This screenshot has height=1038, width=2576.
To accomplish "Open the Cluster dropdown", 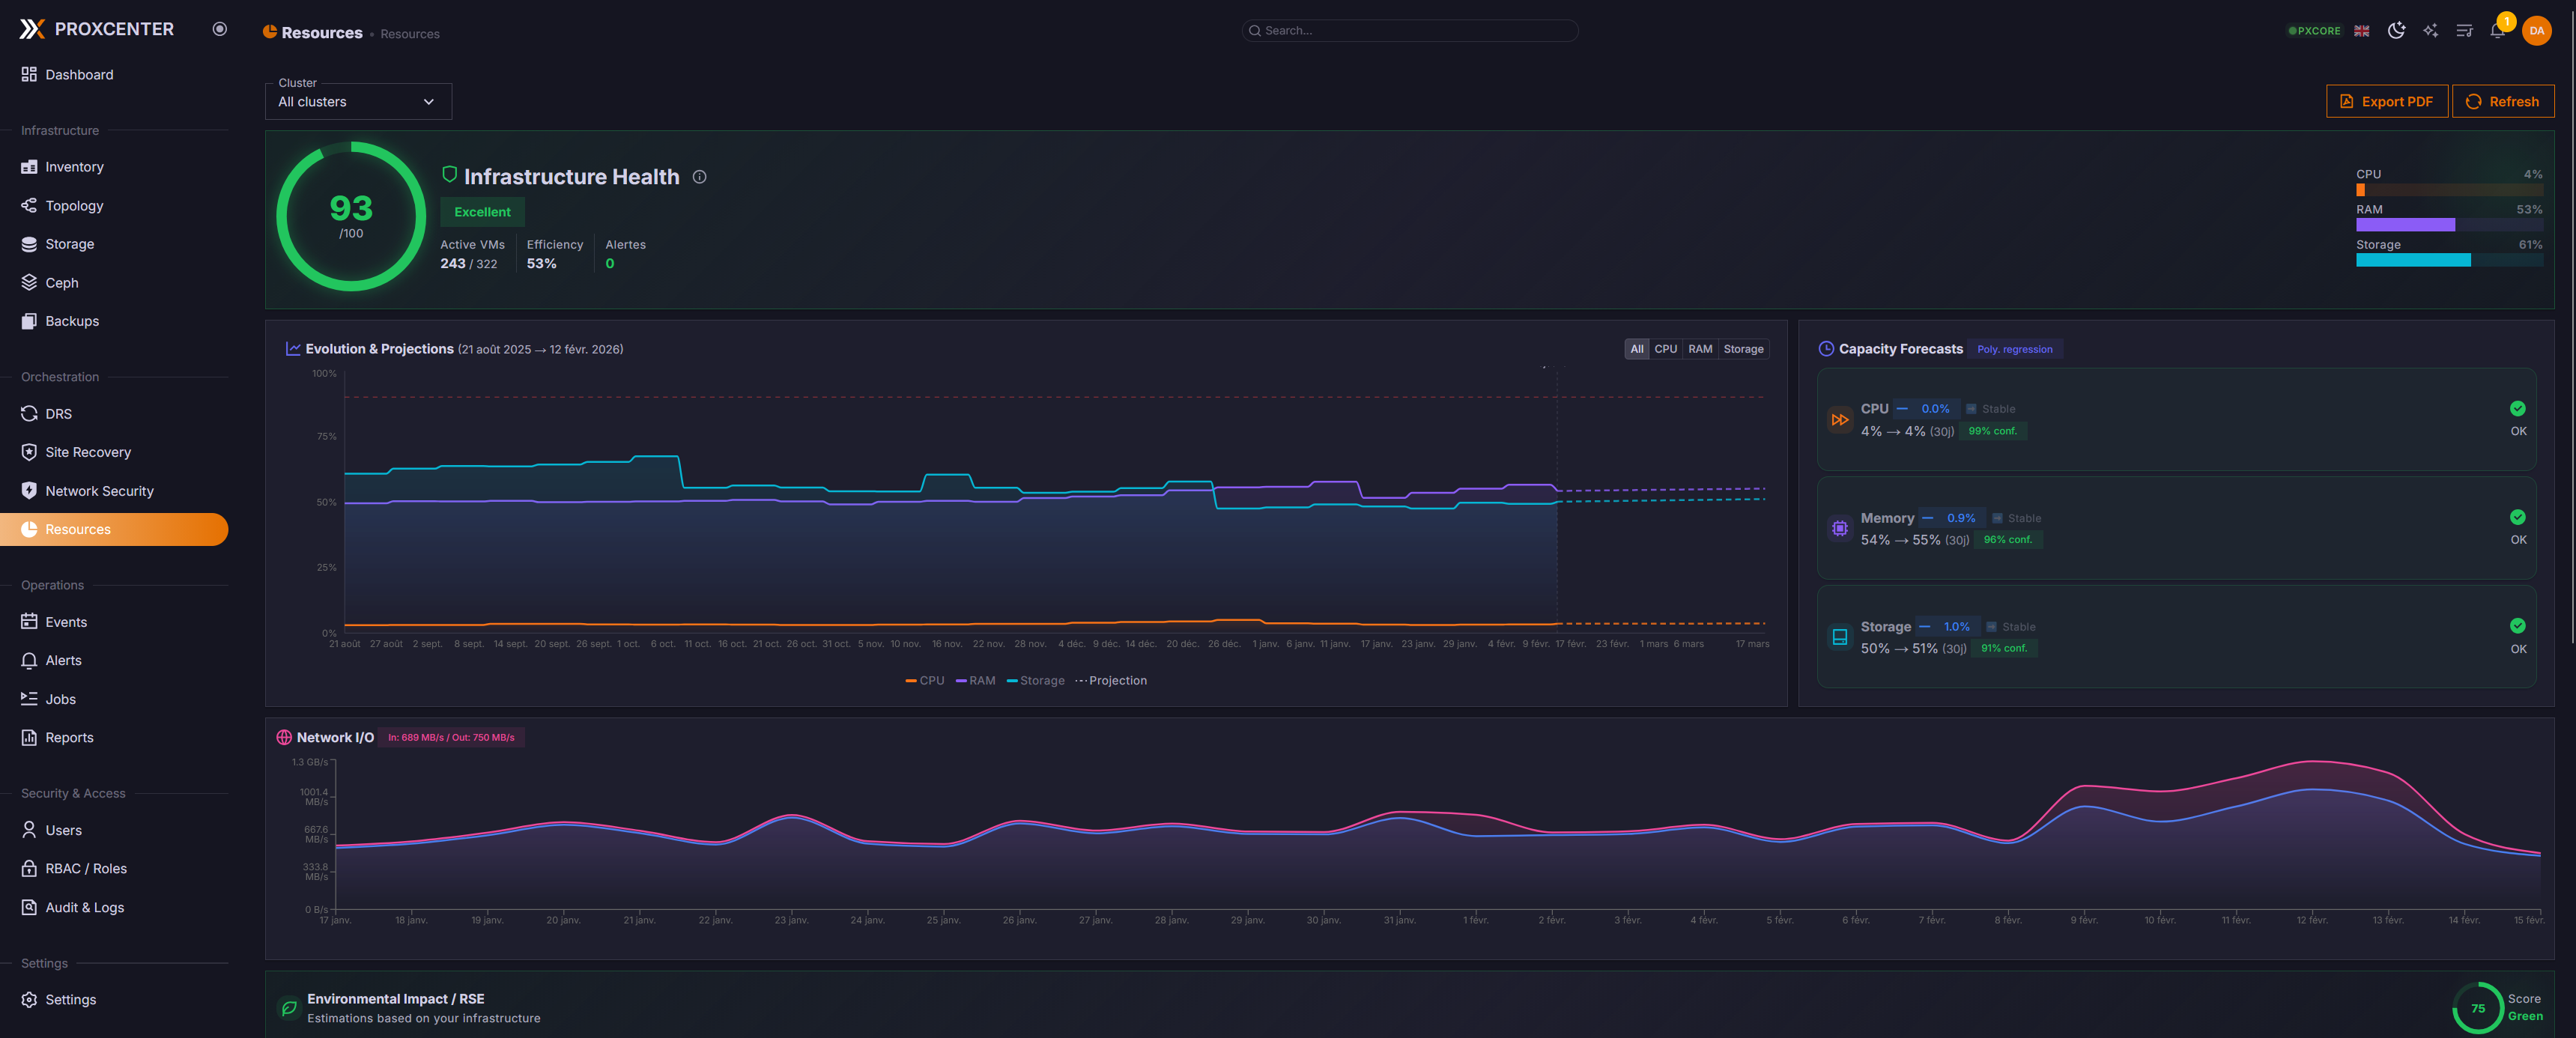I will click(358, 102).
